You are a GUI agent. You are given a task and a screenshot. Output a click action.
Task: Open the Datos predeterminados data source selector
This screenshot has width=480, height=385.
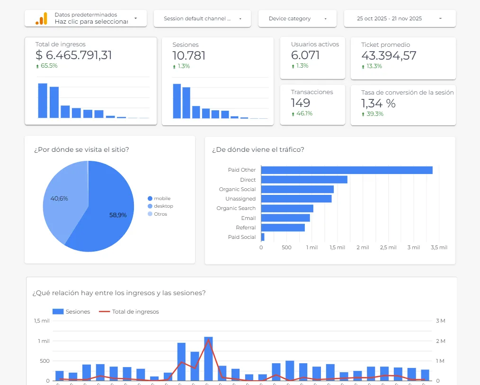(x=86, y=18)
